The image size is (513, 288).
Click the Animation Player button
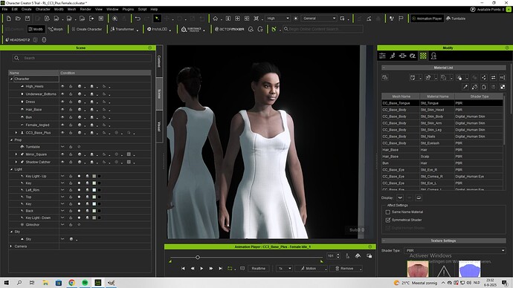(x=427, y=19)
